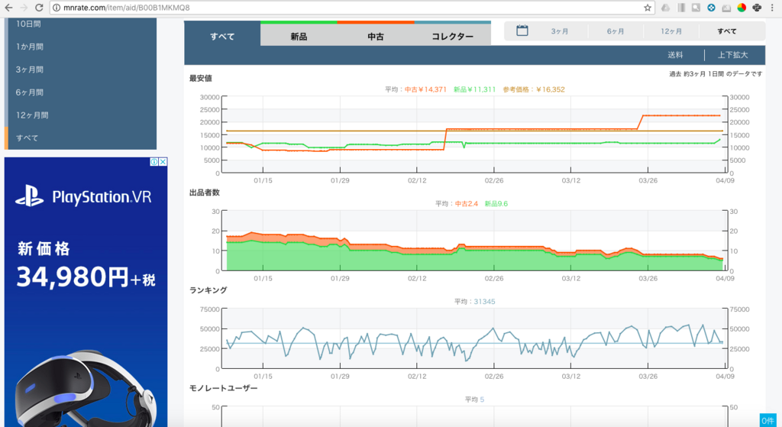Viewport: 782px width, 427px height.
Task: Click the モノレートユーザー chart heading
Action: pyautogui.click(x=224, y=387)
